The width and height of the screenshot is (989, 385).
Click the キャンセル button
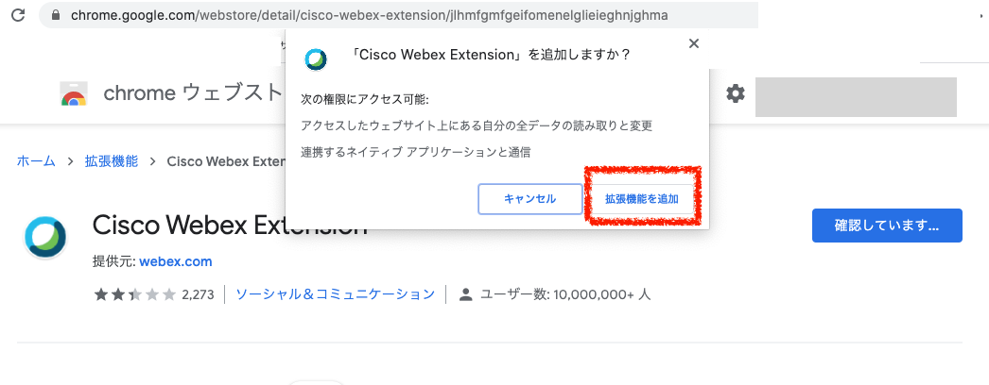click(x=529, y=199)
